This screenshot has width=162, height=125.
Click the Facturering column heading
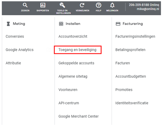(133, 24)
